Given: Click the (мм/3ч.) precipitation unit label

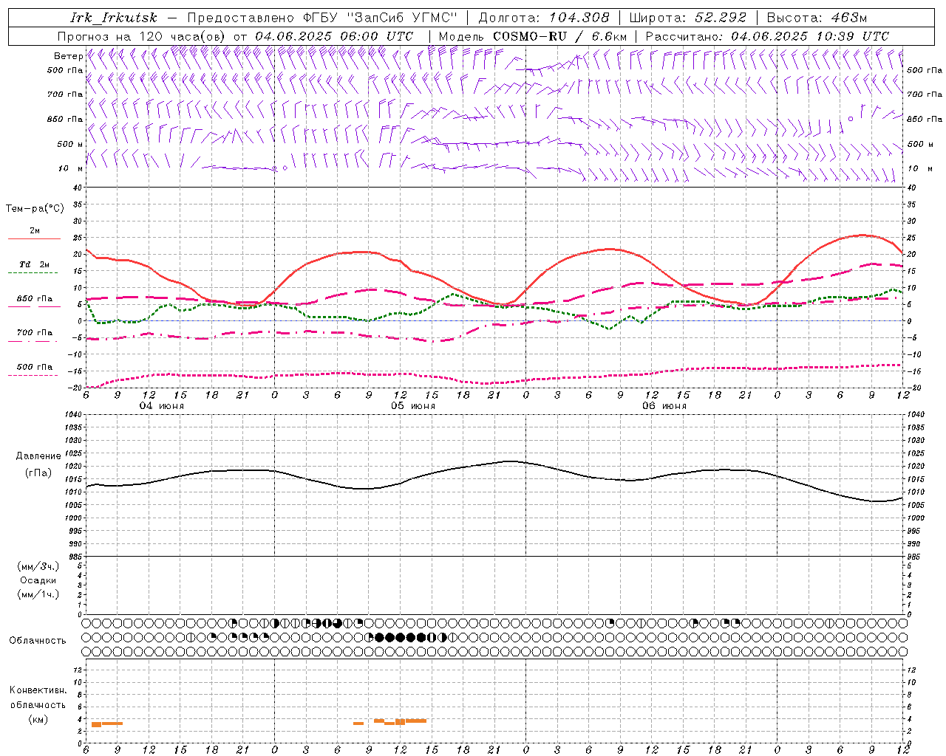Looking at the screenshot, I should [x=38, y=566].
